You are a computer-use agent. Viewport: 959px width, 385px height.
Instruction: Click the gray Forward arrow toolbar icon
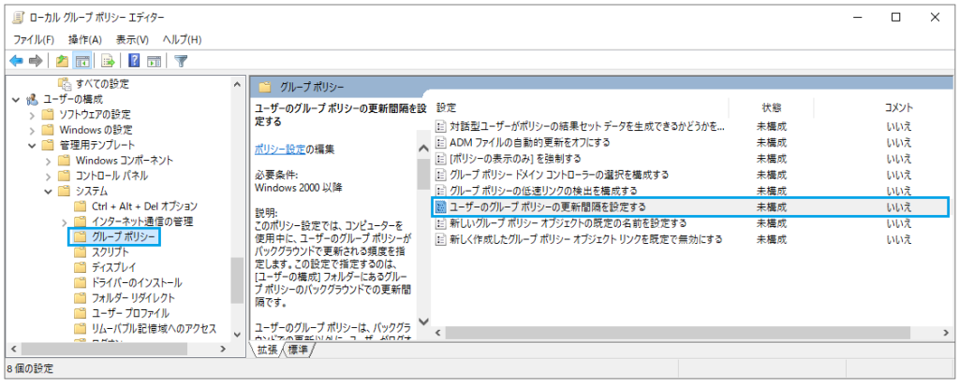click(36, 61)
